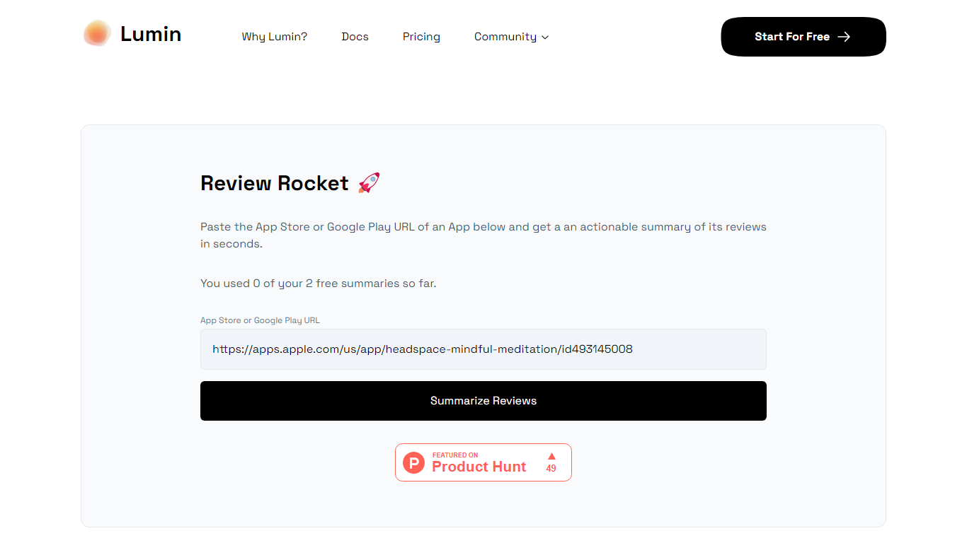The image size is (967, 543).
Task: Open the Pricing page
Action: (x=421, y=37)
